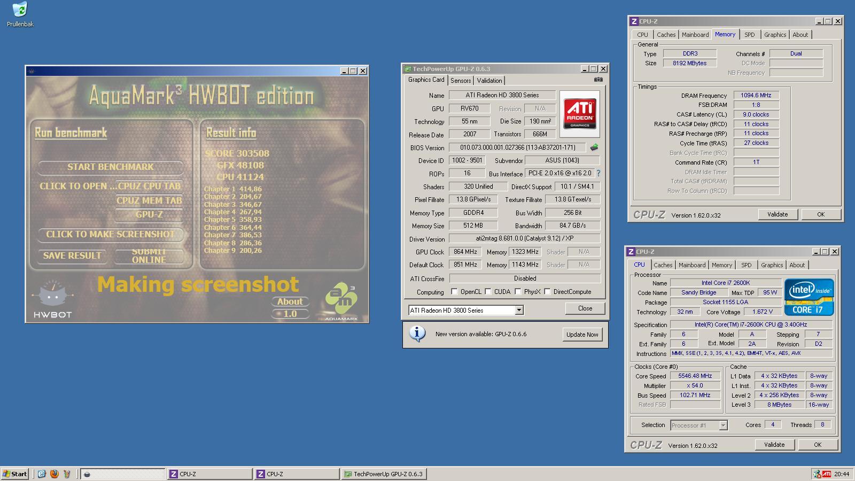Image resolution: width=855 pixels, height=481 pixels.
Task: Open Mainboard tab in lower CPU-Z window
Action: 692,265
